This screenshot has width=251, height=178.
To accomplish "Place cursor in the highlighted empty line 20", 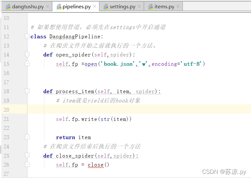I will tap(139, 109).
